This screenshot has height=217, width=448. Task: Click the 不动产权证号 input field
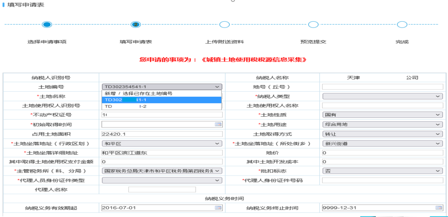point(162,115)
